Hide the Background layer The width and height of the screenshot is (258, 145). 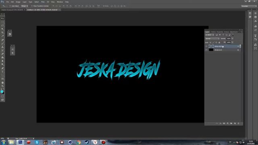206,50
